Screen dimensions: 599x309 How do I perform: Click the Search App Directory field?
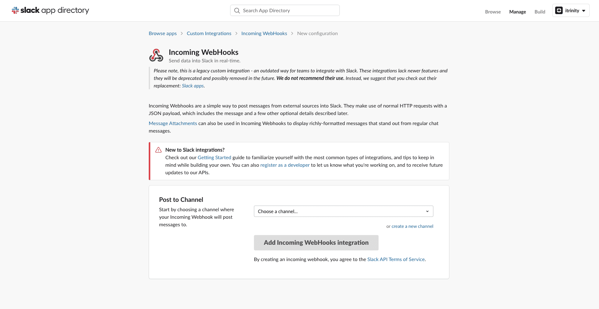click(284, 10)
